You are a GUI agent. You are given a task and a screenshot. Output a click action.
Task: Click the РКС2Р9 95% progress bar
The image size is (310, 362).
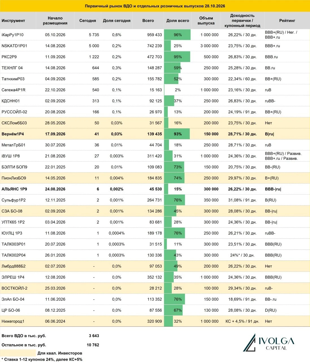point(177,57)
